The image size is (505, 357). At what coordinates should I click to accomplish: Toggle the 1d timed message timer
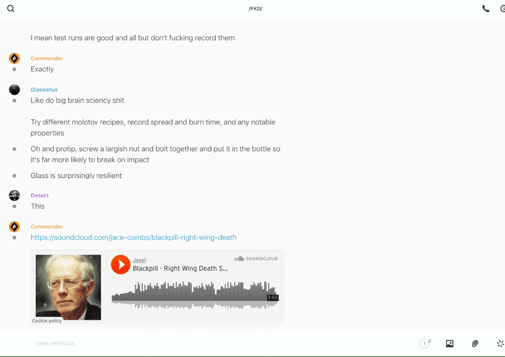coord(425,344)
